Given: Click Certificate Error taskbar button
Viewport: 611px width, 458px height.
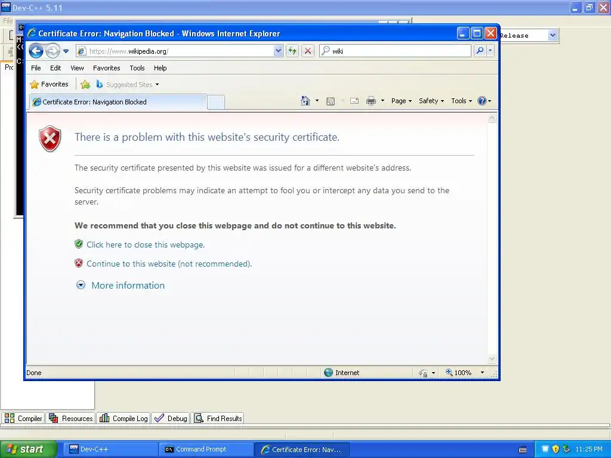Looking at the screenshot, I should coord(301,449).
